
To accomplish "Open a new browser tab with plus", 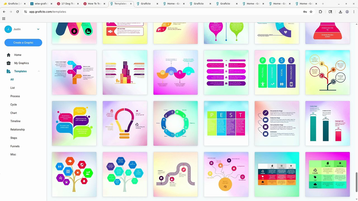I will pyautogui.click(x=323, y=4).
